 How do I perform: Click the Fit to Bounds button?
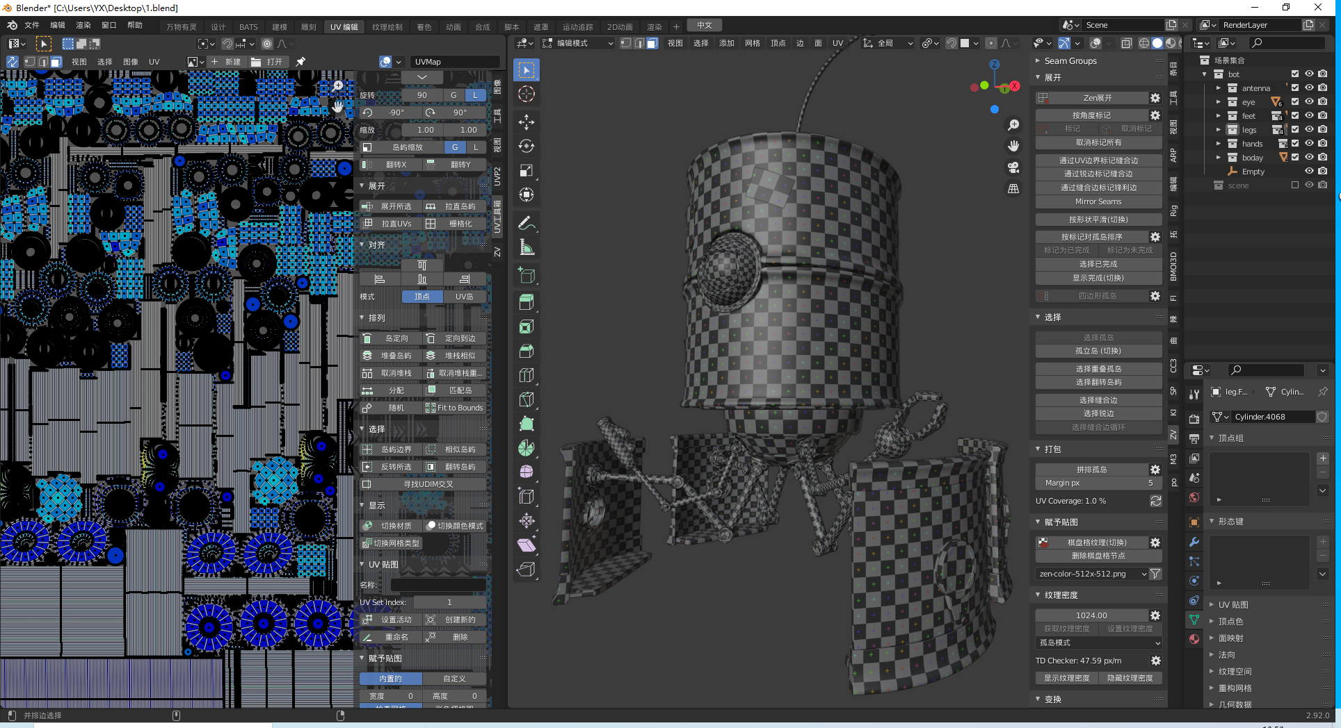click(x=455, y=408)
